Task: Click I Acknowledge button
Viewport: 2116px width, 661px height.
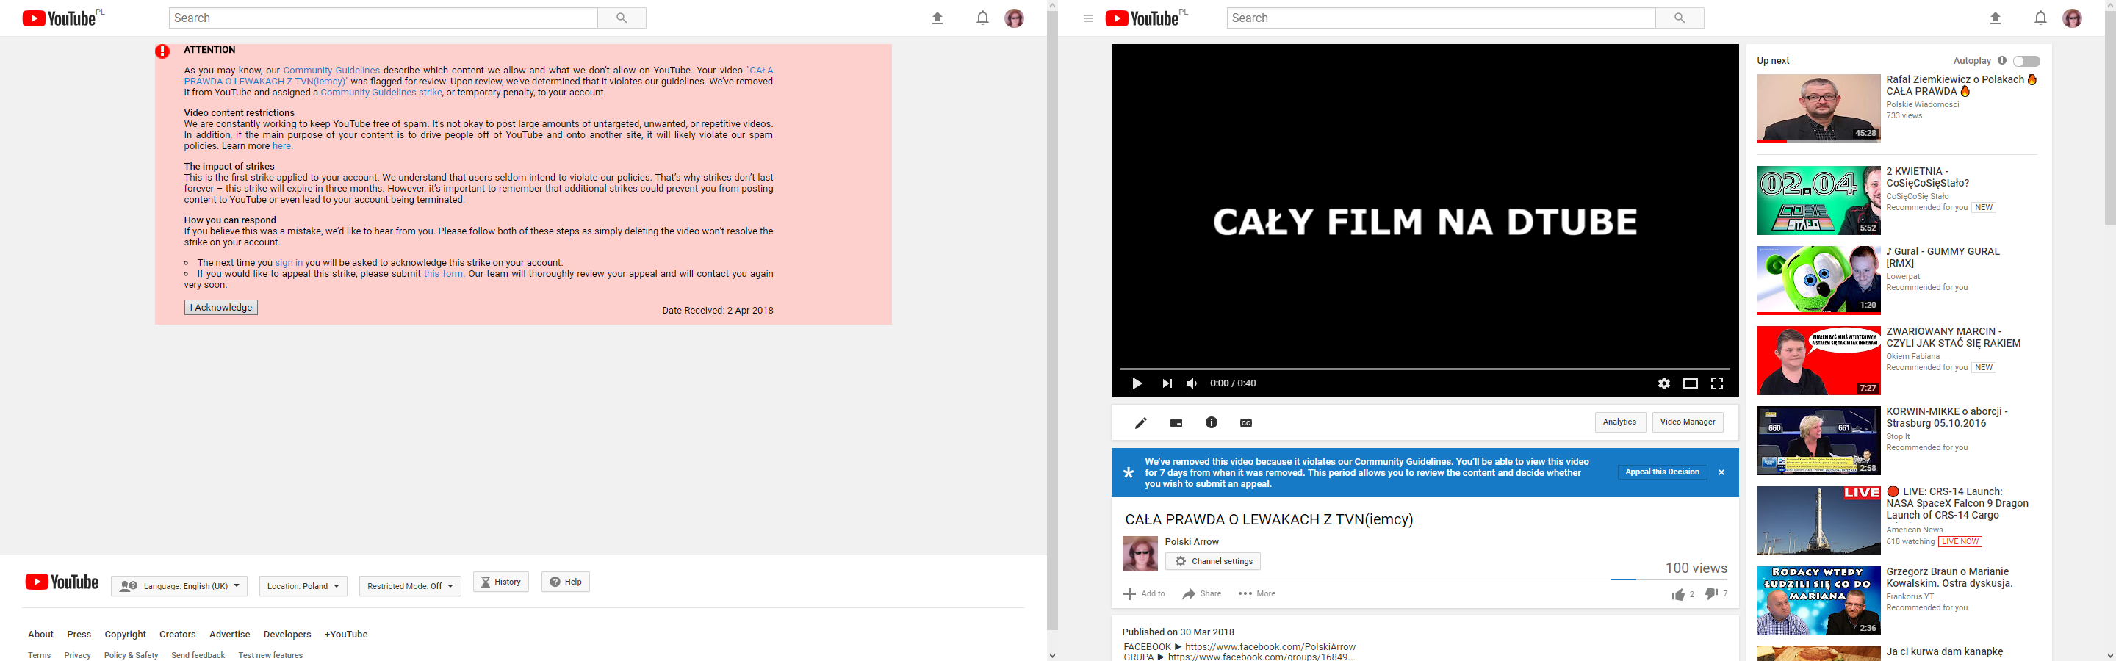Action: (221, 308)
